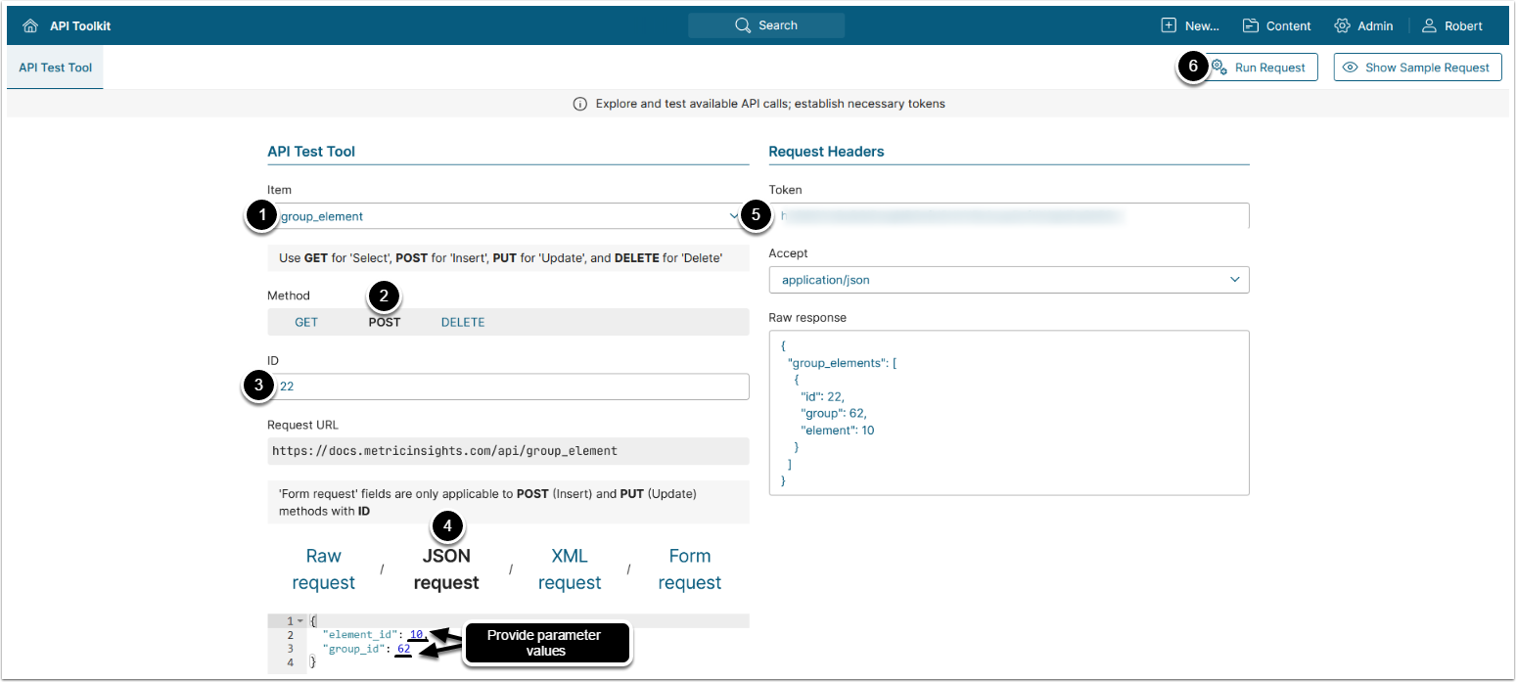Viewport: 1516px width, 682px height.
Task: Click the eye icon on Show Sample Request
Action: click(x=1351, y=68)
